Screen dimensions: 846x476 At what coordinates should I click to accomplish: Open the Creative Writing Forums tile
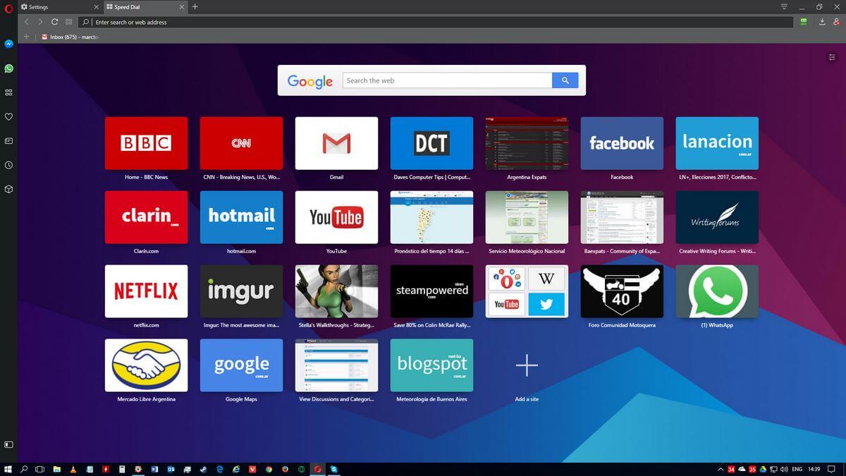click(x=717, y=217)
